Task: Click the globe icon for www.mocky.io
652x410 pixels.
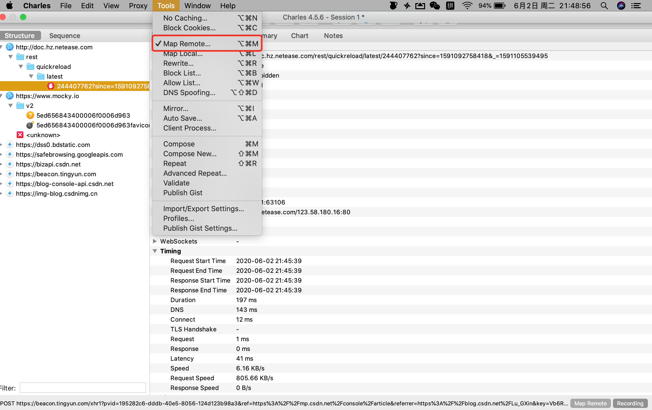Action: (x=10, y=96)
